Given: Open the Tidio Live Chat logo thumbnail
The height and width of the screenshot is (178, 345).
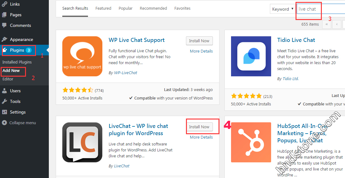Looking at the screenshot, I should tap(251, 56).
